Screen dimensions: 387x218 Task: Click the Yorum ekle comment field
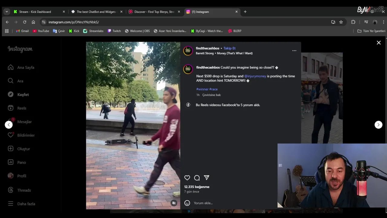pos(203,203)
